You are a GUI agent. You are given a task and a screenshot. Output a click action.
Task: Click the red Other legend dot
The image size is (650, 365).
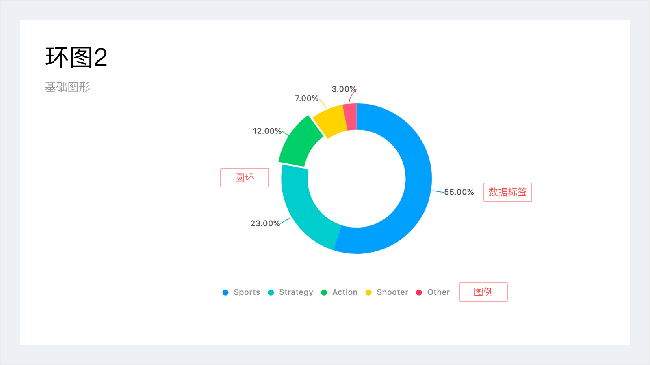(419, 292)
